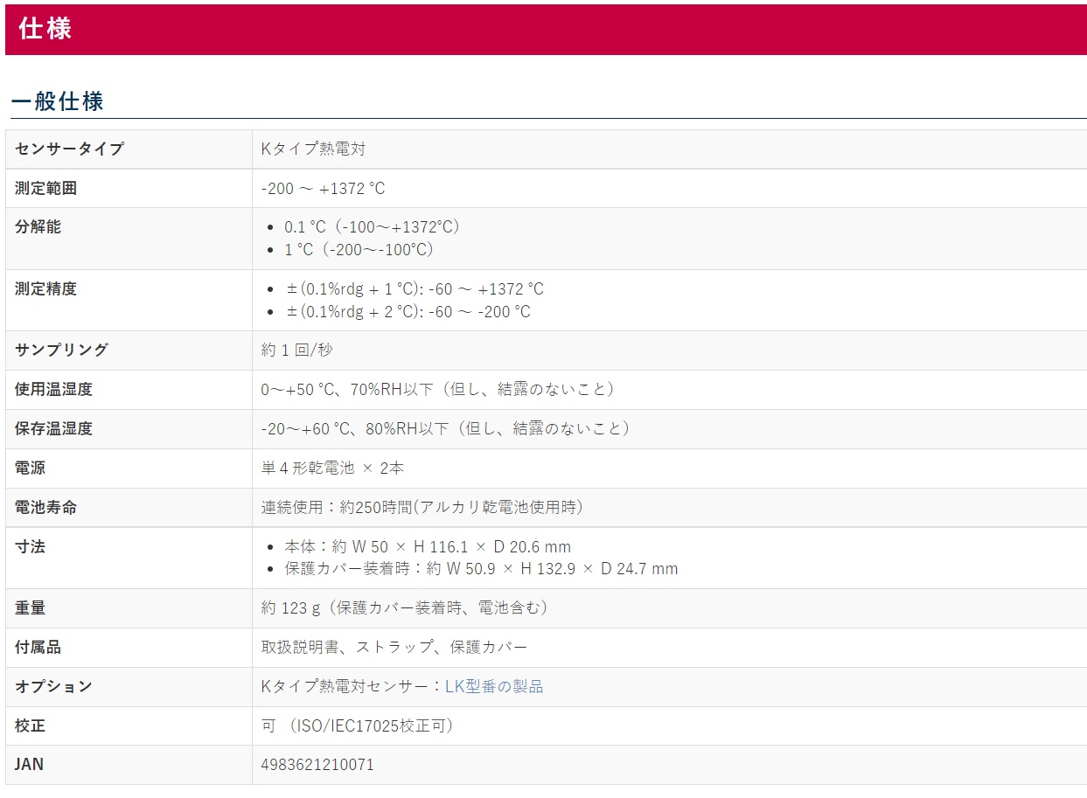Select the 連続使用:約250時間 battery life text
This screenshot has width=1087, height=798.
coord(422,507)
